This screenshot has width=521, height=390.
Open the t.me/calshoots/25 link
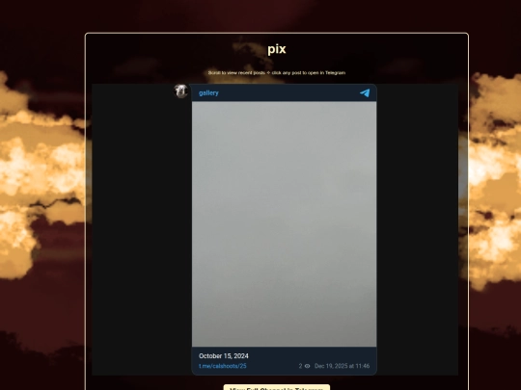coord(223,366)
